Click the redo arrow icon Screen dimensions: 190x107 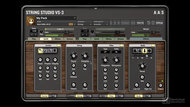click(153, 23)
